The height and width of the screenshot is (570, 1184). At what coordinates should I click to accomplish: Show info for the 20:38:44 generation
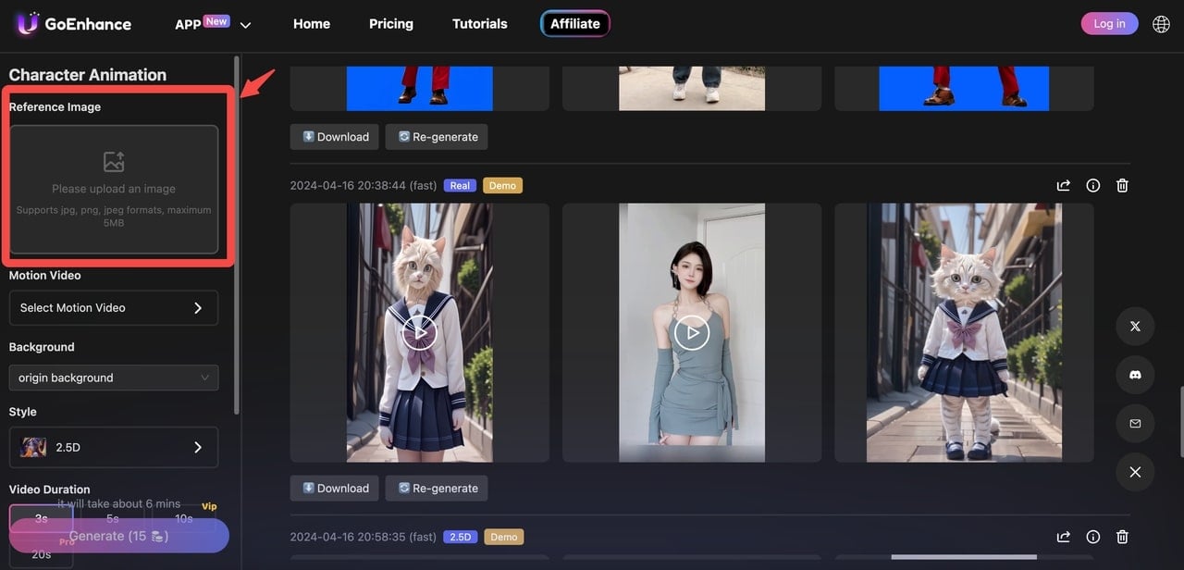click(1093, 186)
